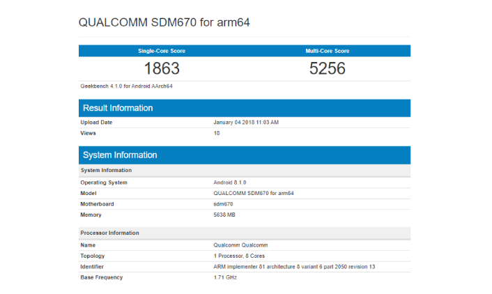Screen dimensions: 492x294
Task: Select the value 1 Processor, 8 Cores
Action: pos(239,256)
